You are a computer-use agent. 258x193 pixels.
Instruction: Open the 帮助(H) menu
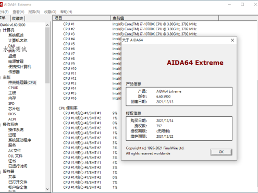click(x=66, y=12)
